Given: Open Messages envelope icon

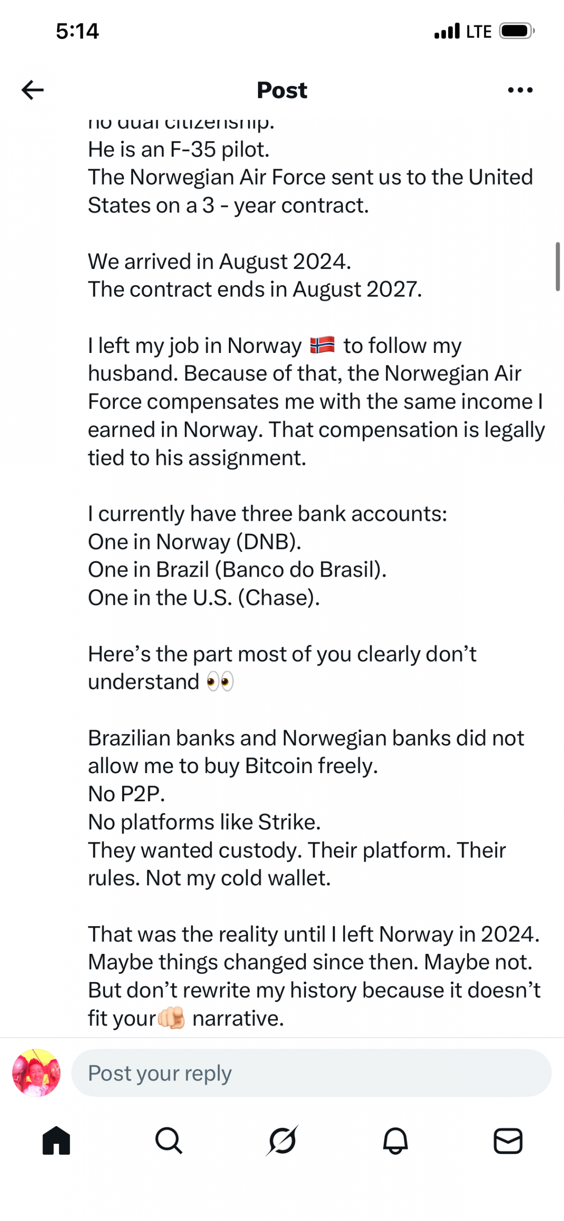Looking at the screenshot, I should (508, 1141).
